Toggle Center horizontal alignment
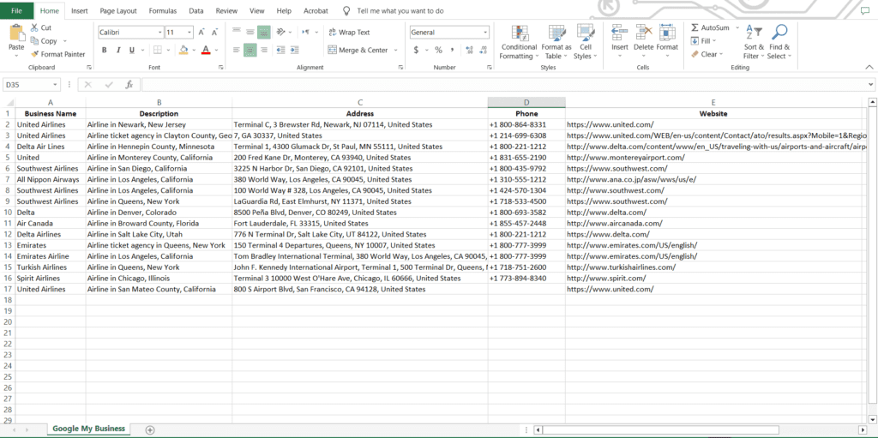 (250, 50)
